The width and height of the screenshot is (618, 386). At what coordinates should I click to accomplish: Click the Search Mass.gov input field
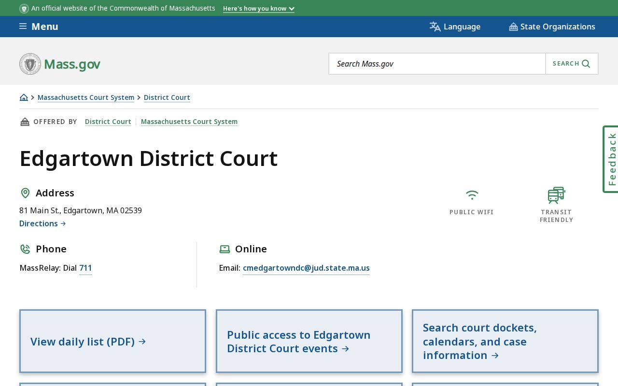point(437,64)
